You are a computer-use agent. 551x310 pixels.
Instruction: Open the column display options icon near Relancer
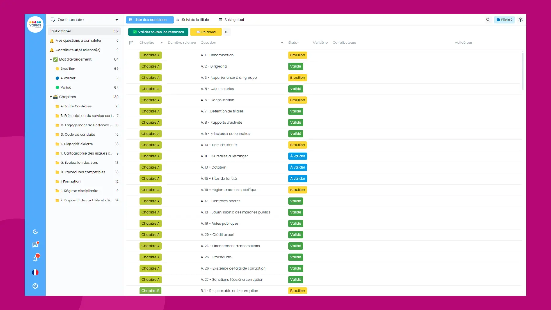tap(227, 32)
